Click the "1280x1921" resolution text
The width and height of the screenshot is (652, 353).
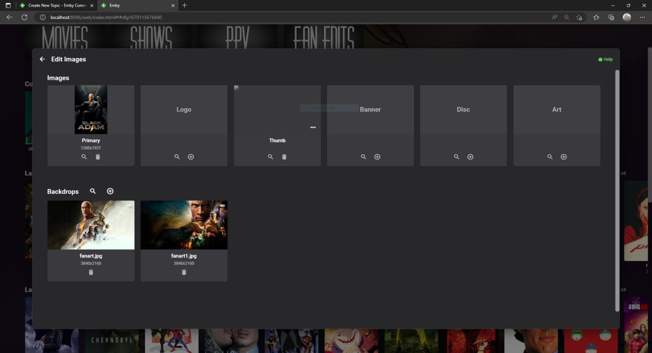pos(91,148)
